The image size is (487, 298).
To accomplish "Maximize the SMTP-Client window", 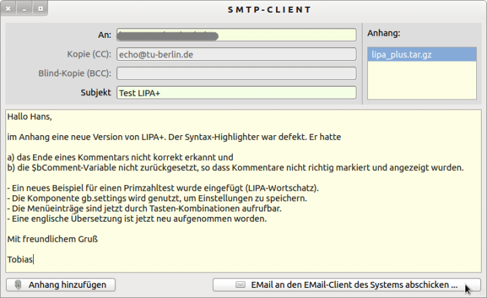I will coord(40,9).
